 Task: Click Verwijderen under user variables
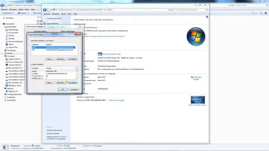tap(73, 59)
